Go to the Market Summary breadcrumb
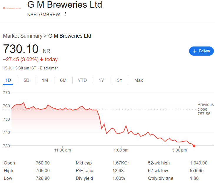Viewport: 215px width, 183px height. [x=23, y=36]
